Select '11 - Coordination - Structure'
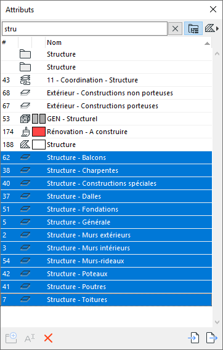 92,80
